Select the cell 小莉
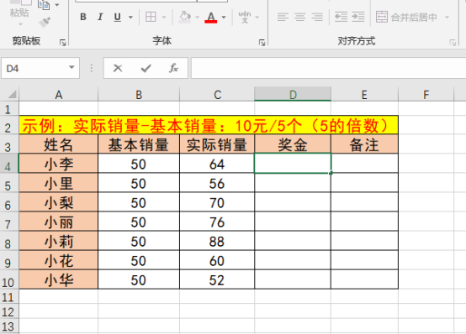The height and width of the screenshot is (334, 466). pos(59,241)
